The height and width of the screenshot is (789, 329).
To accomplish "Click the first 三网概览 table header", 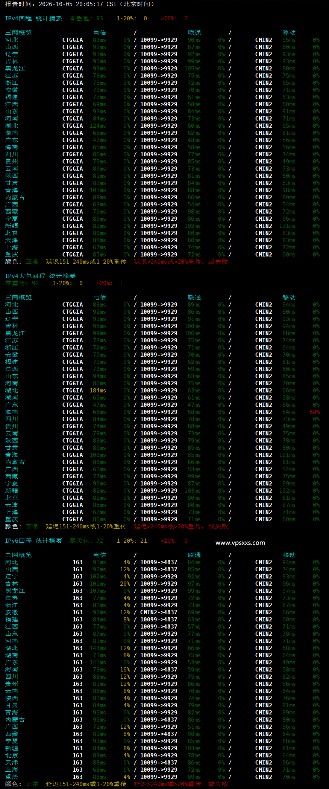I will tap(18, 33).
